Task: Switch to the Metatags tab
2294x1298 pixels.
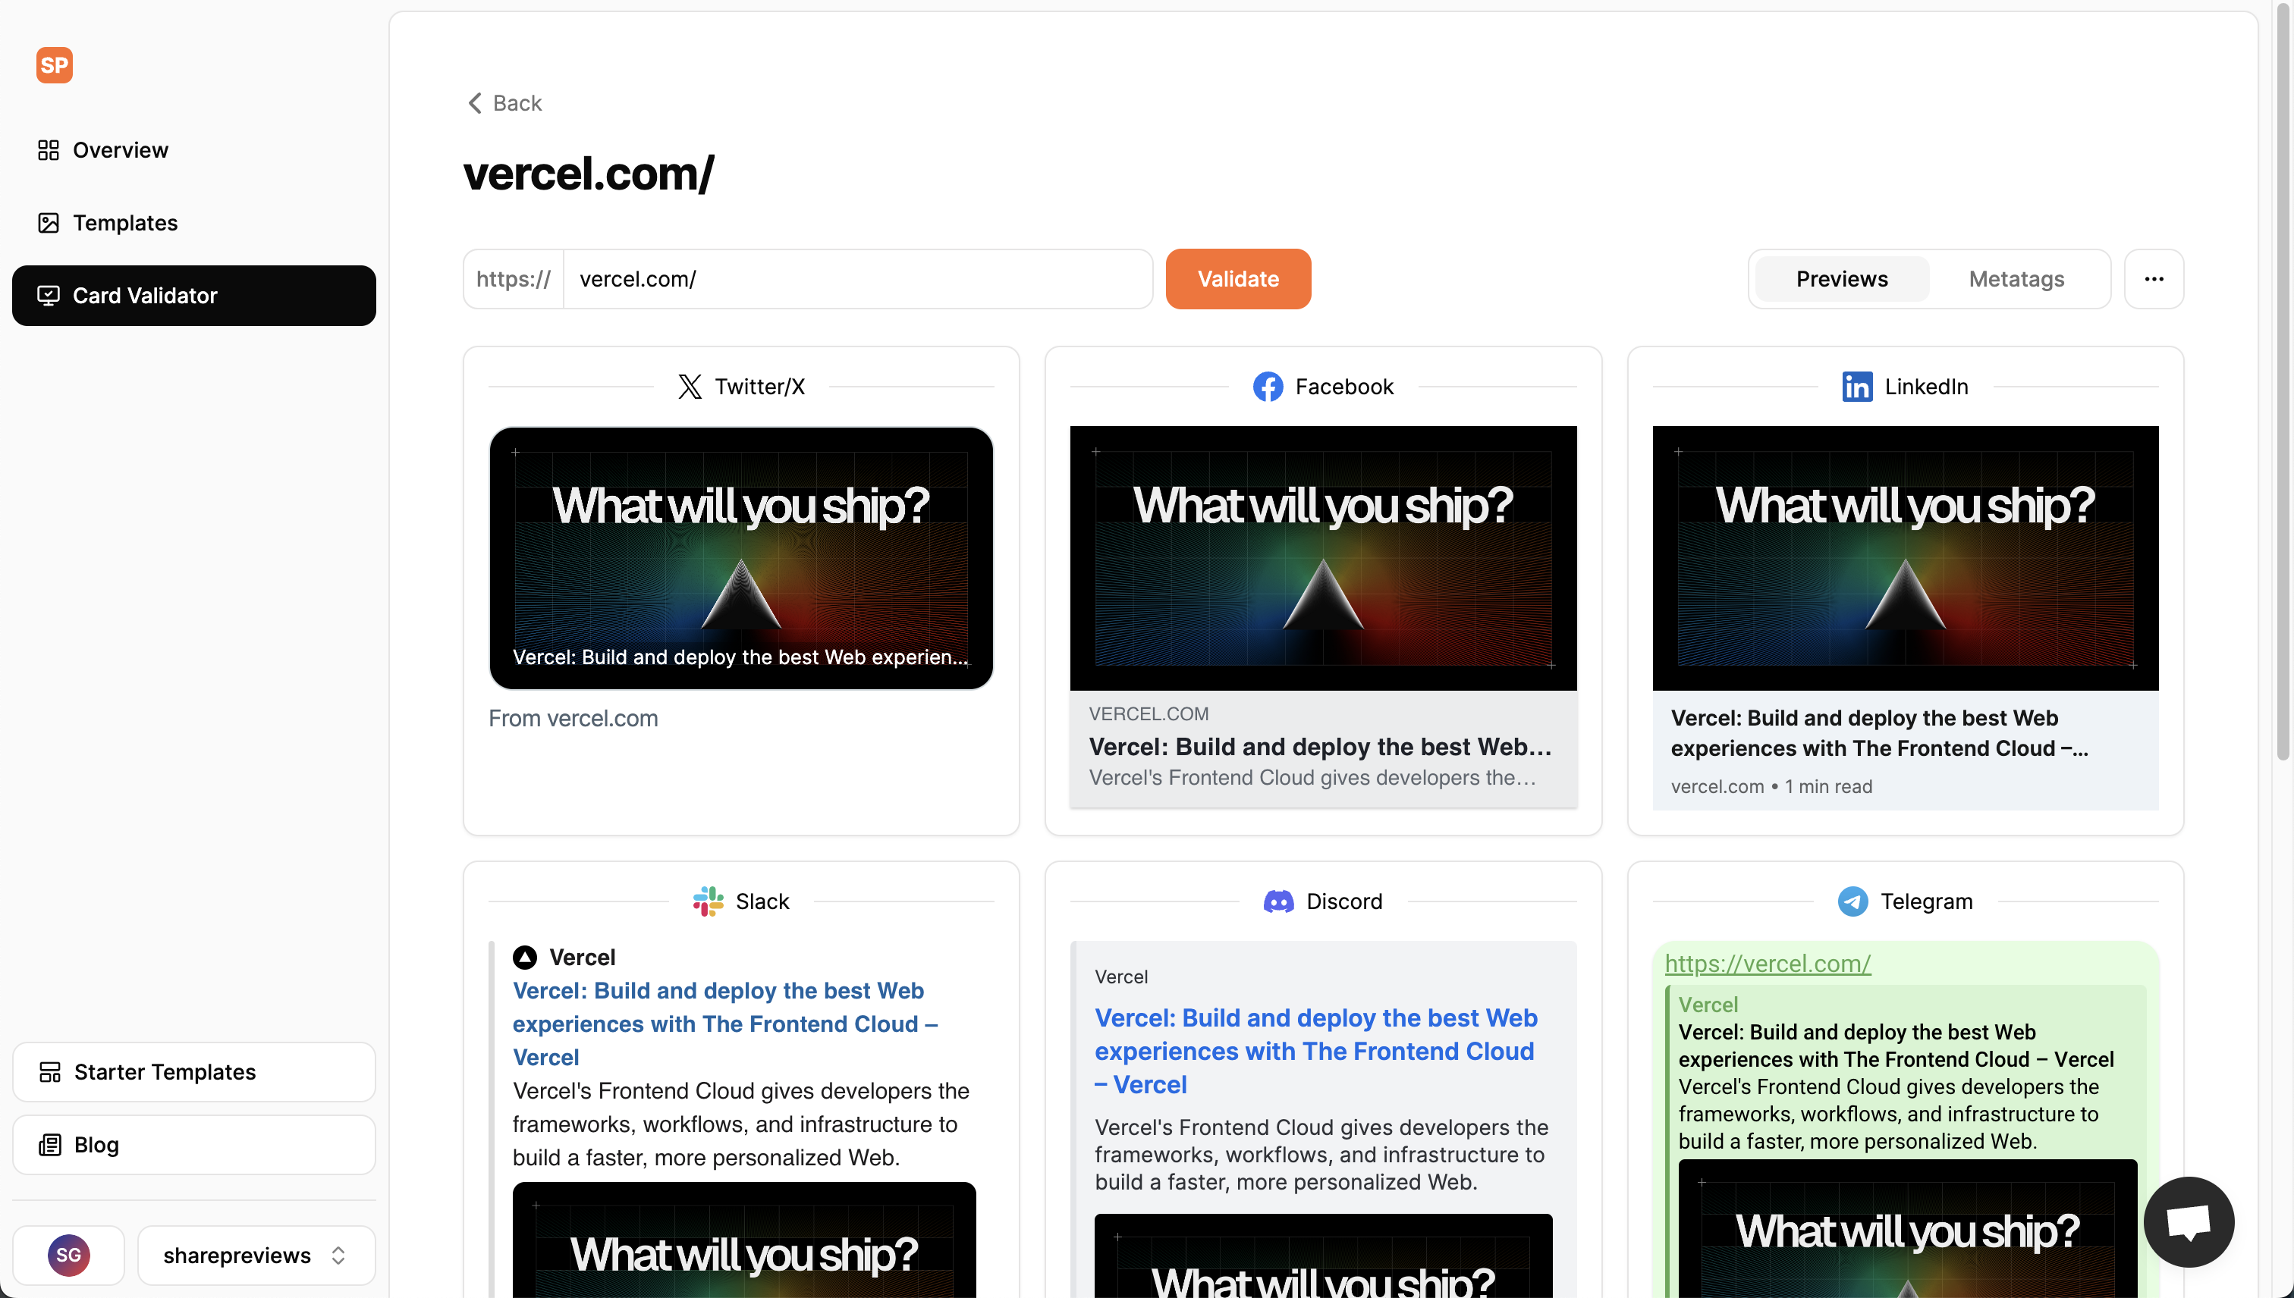Action: pyautogui.click(x=2016, y=279)
